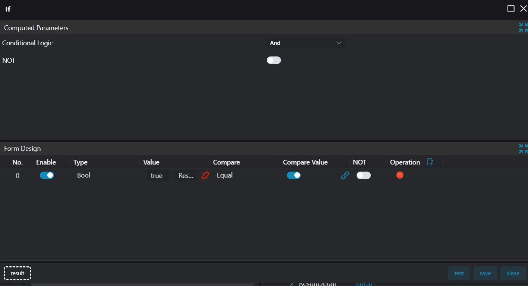Maximize the If dialog window
The height and width of the screenshot is (286, 528).
[x=511, y=9]
